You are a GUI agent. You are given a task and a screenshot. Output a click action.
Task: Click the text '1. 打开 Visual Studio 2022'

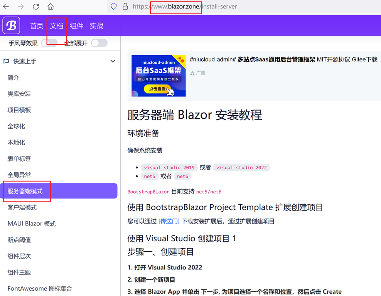pos(165,267)
